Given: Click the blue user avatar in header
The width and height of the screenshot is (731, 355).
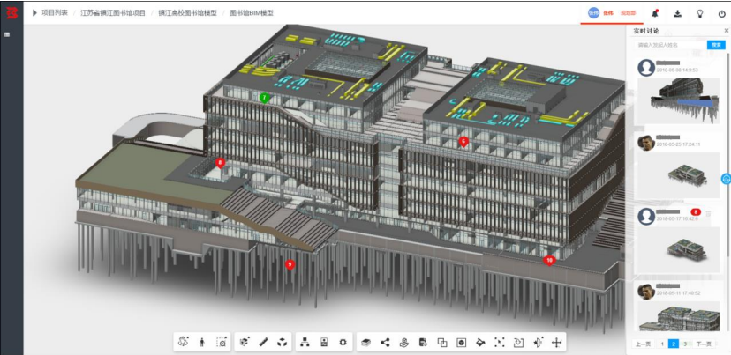Looking at the screenshot, I should coord(593,13).
